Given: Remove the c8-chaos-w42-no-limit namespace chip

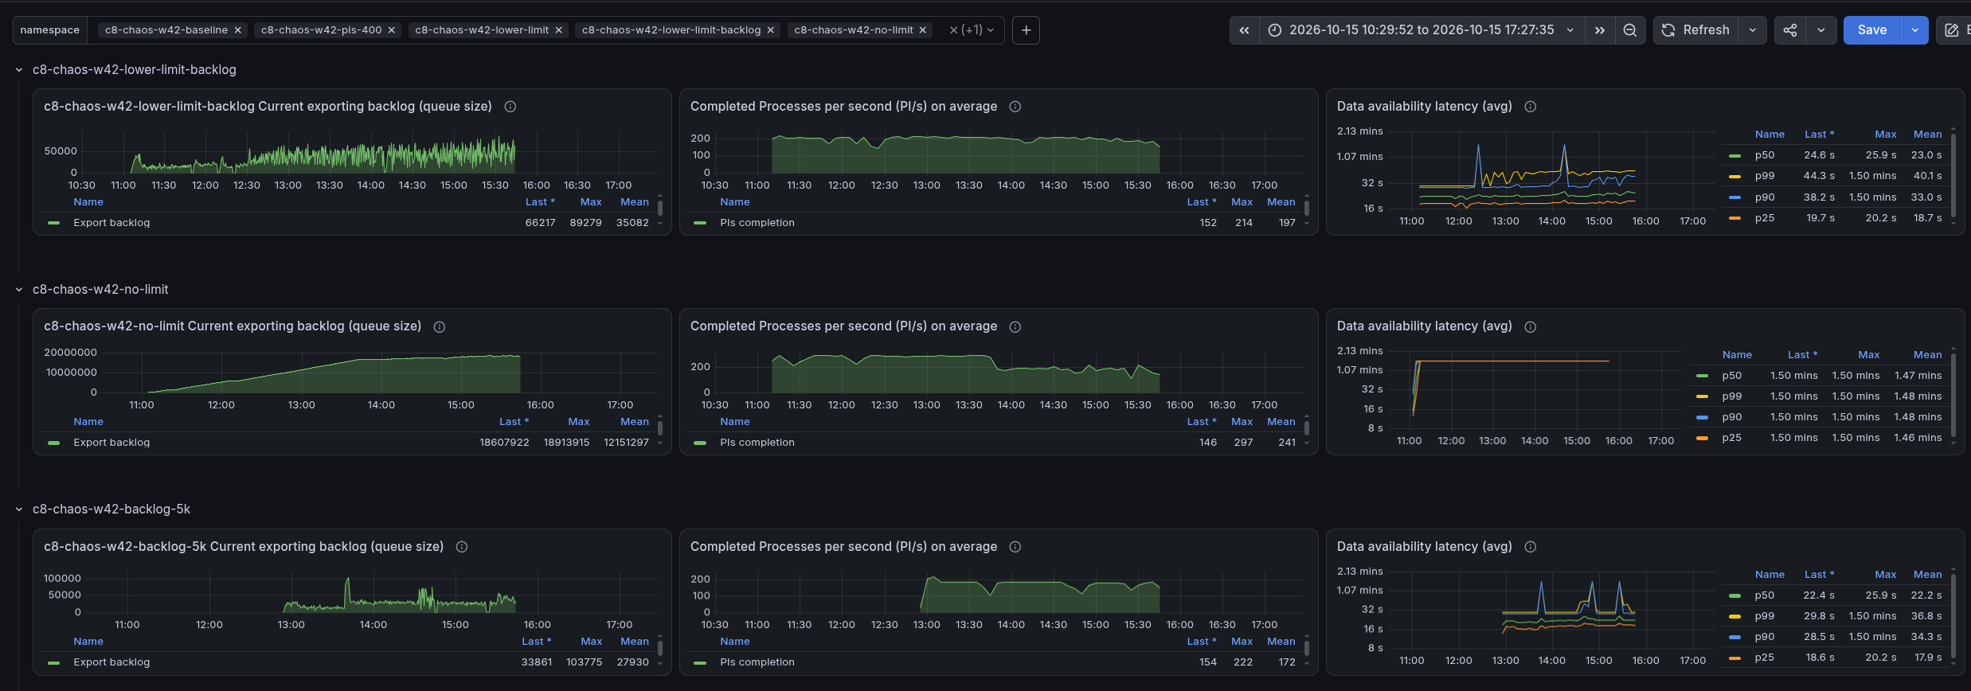Looking at the screenshot, I should click(922, 30).
